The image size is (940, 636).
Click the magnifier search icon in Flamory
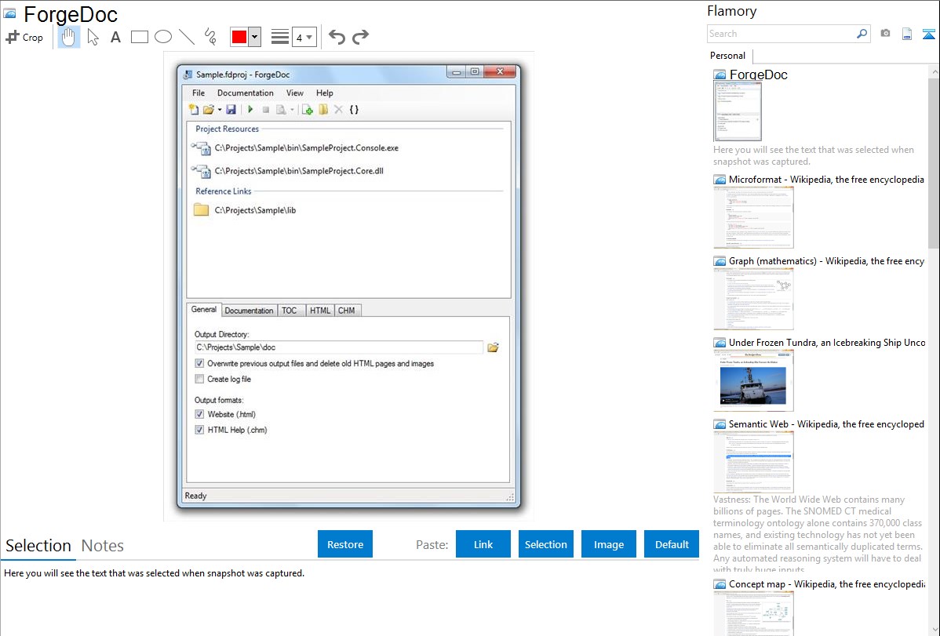point(862,34)
